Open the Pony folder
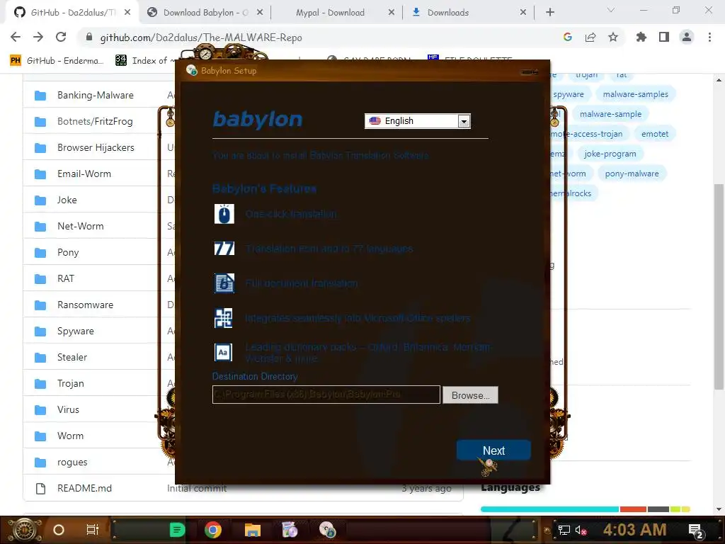Image resolution: width=725 pixels, height=544 pixels. [x=68, y=252]
